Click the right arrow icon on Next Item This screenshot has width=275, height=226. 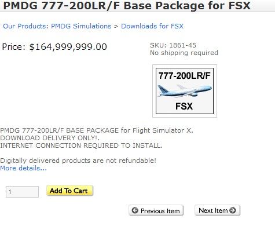pyautogui.click(x=233, y=210)
